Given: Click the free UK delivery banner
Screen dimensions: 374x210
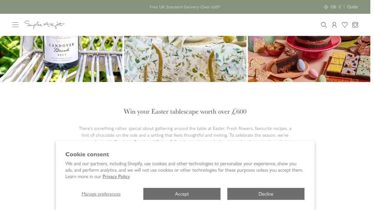Looking at the screenshot, I should click(185, 7).
